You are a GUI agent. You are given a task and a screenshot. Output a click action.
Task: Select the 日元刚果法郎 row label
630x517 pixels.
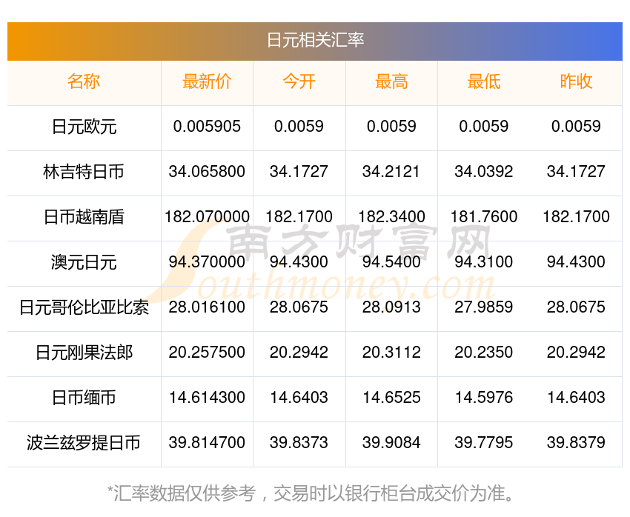click(x=84, y=353)
